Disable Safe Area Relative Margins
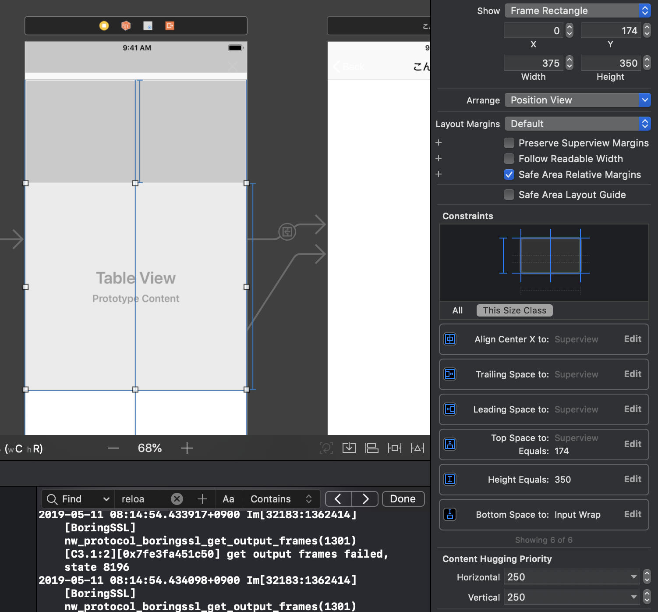 509,174
